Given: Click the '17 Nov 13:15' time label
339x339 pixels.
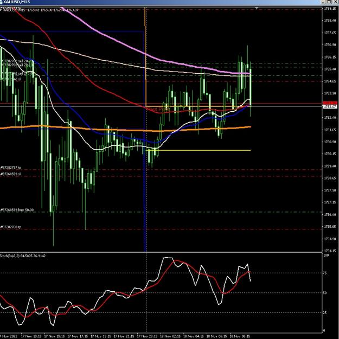Looking at the screenshot, I should click(31, 336).
